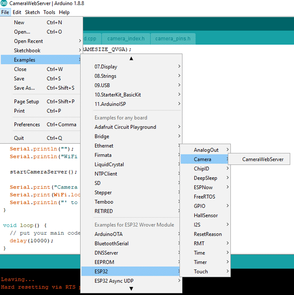Screen dimensions: 294x295
Task: Expand the 07.Display examples
Action: point(131,67)
